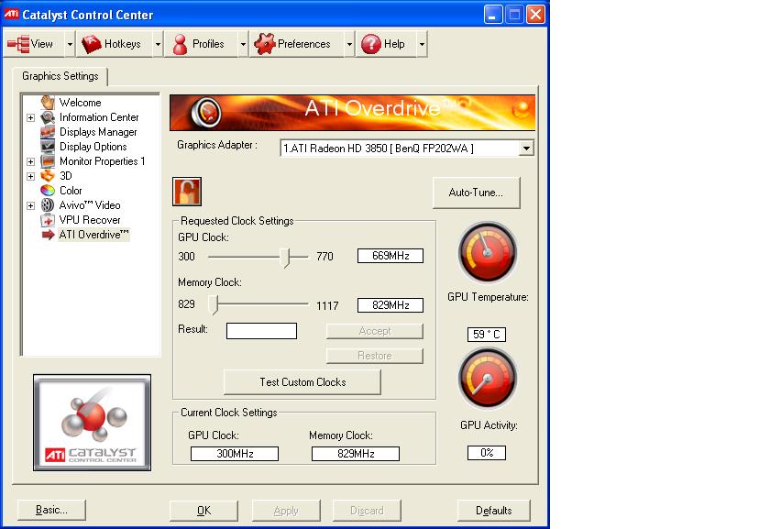Click the Avivo Video film reel icon
Screen dimensions: 770x529
[x=48, y=205]
